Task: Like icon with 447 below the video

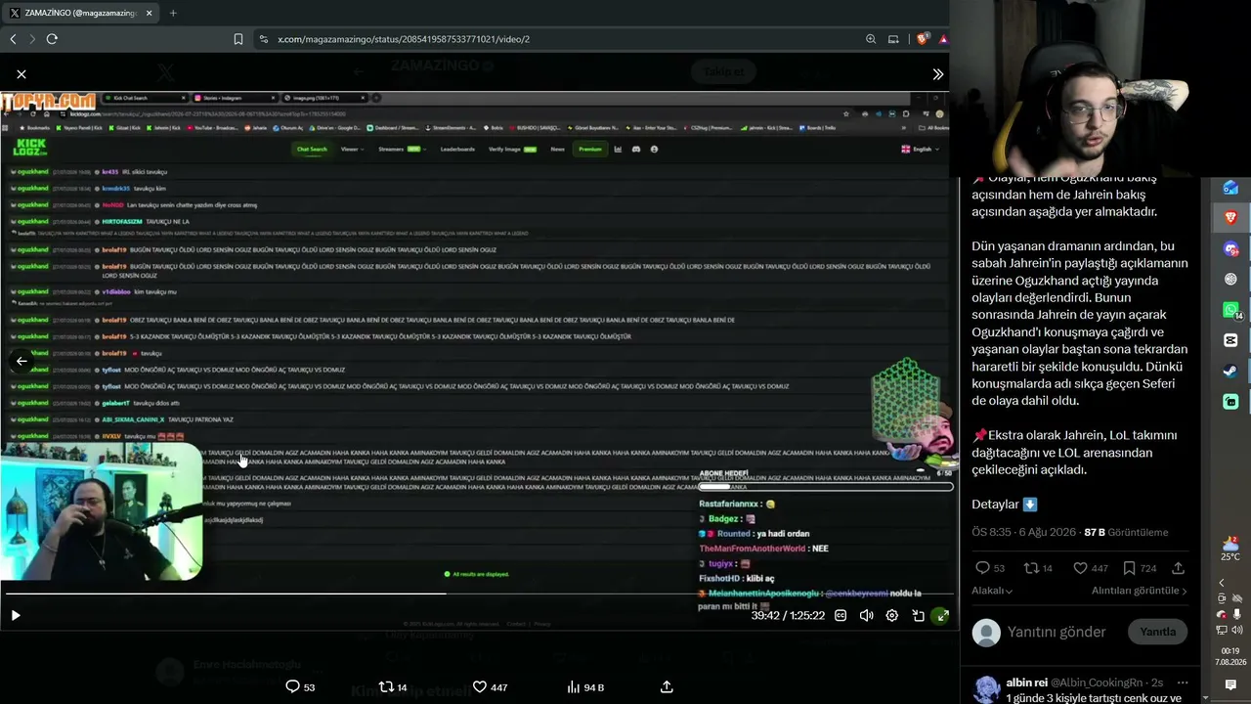Action: 479,686
